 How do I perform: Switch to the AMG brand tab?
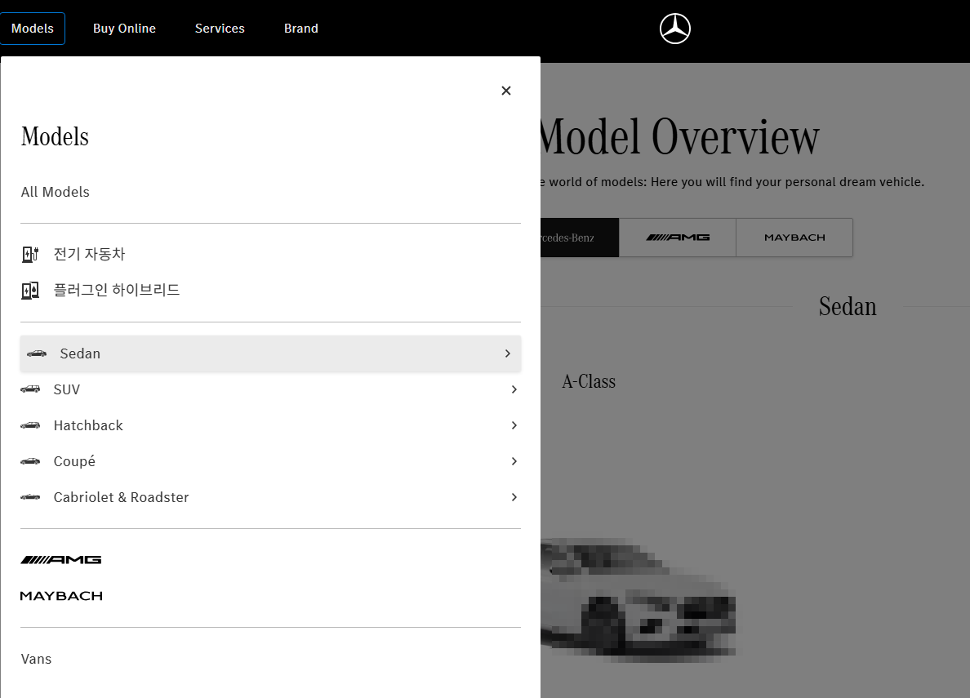point(678,238)
